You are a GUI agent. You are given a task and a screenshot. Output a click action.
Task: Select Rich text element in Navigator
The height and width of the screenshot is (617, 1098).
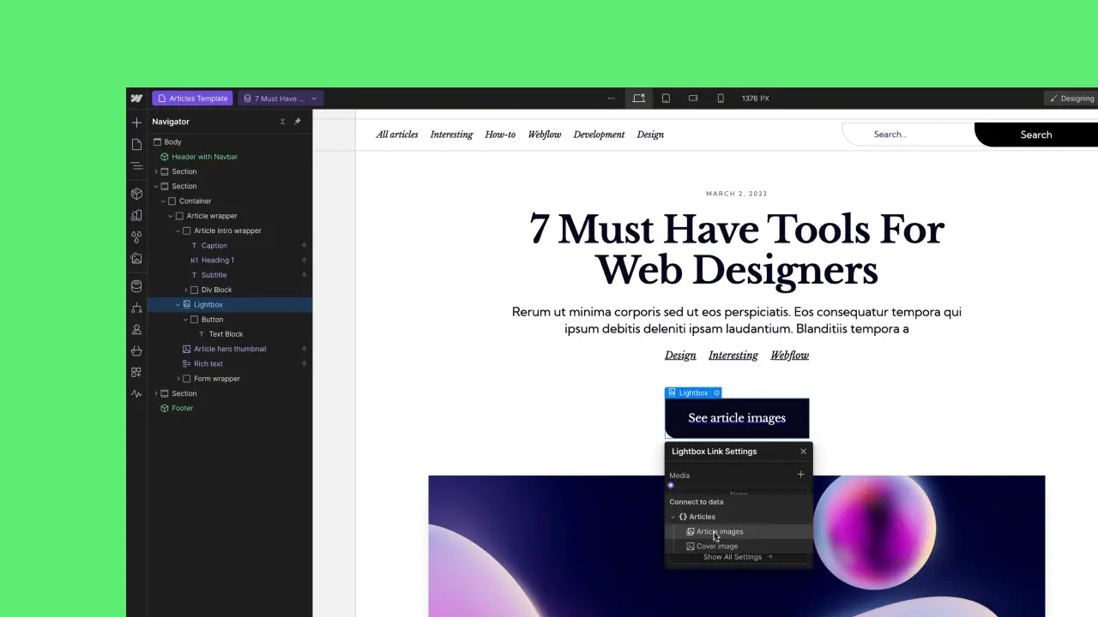pyautogui.click(x=208, y=364)
